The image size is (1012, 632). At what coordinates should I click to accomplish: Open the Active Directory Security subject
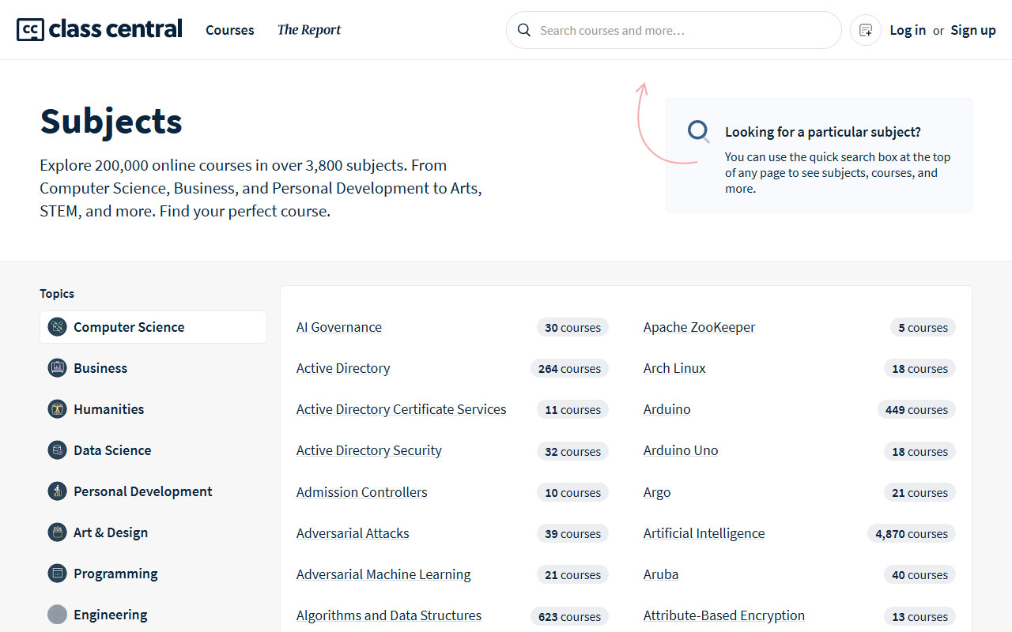(369, 450)
